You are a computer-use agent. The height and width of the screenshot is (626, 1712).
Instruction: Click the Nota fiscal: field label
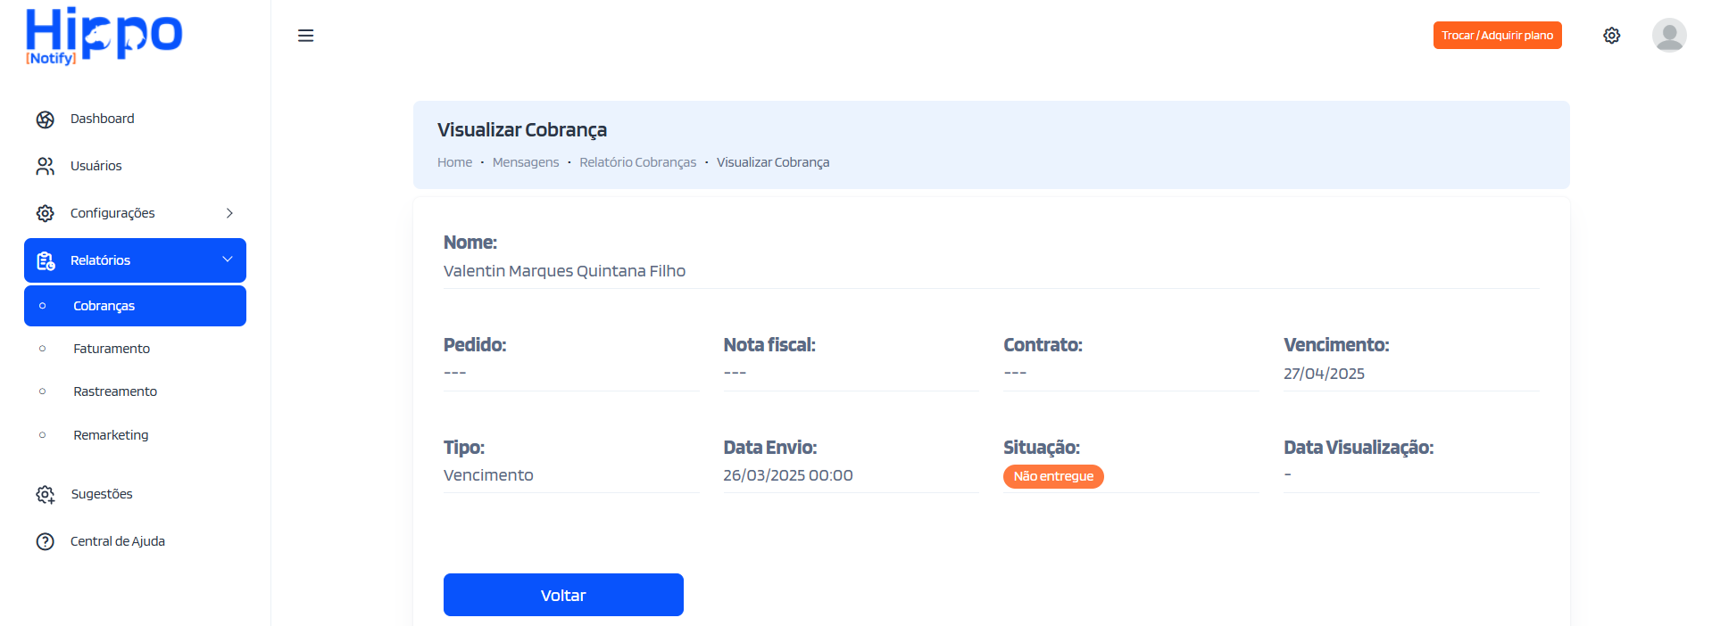pyautogui.click(x=769, y=345)
